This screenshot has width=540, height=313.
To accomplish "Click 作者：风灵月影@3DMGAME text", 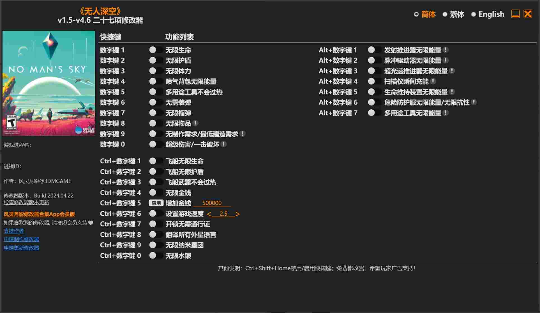I will pyautogui.click(x=37, y=181).
